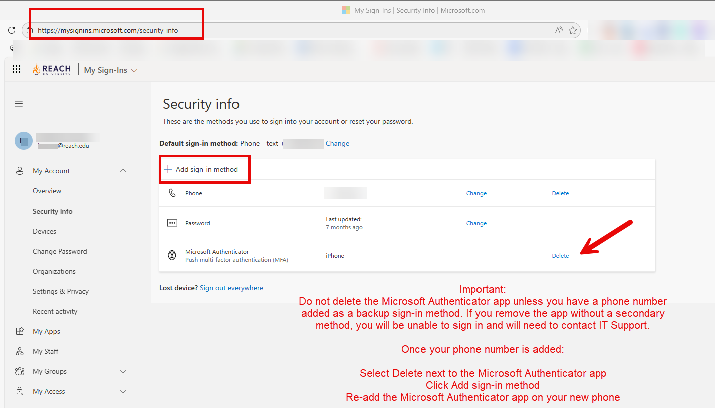This screenshot has height=408, width=715.
Task: Click the browser refresh icon
Action: (11, 30)
